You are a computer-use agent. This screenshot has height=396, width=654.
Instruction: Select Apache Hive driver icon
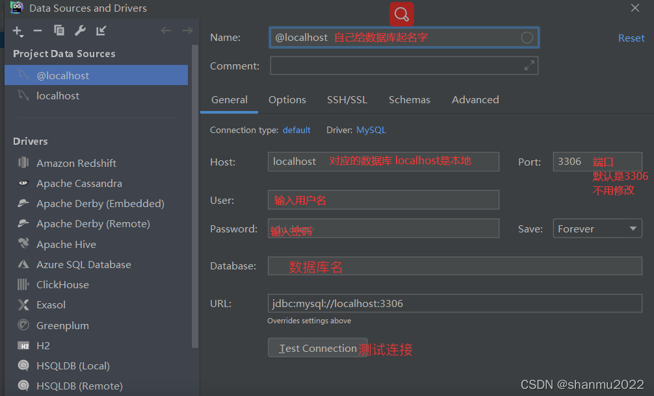24,243
